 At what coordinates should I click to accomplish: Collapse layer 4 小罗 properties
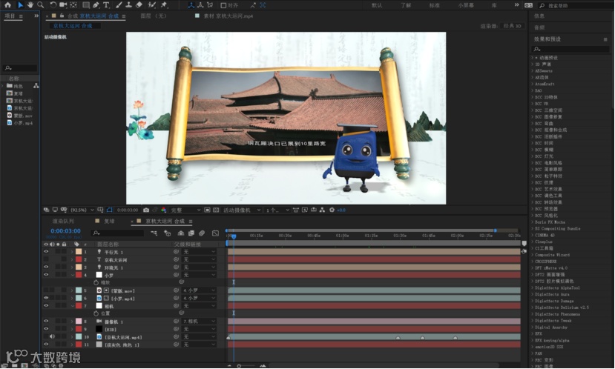72,275
